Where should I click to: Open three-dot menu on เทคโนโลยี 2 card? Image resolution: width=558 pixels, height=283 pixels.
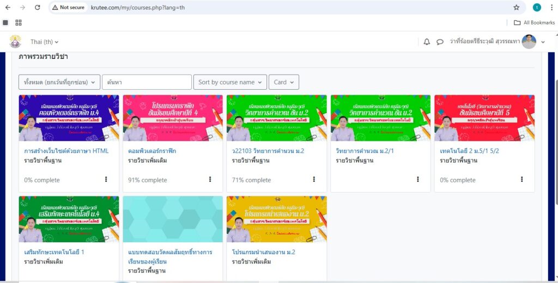tap(521, 180)
